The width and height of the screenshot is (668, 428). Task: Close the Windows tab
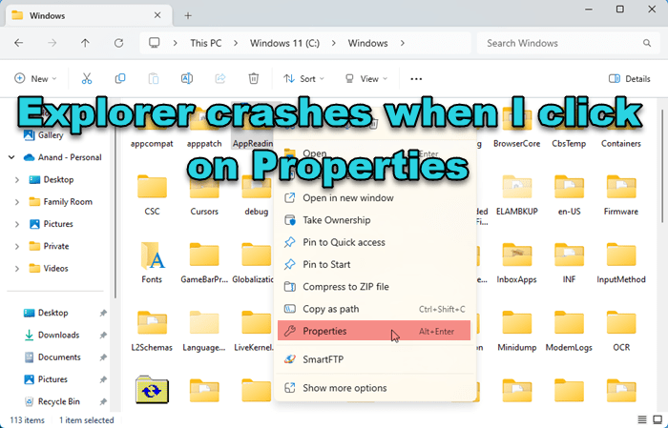[x=157, y=15]
